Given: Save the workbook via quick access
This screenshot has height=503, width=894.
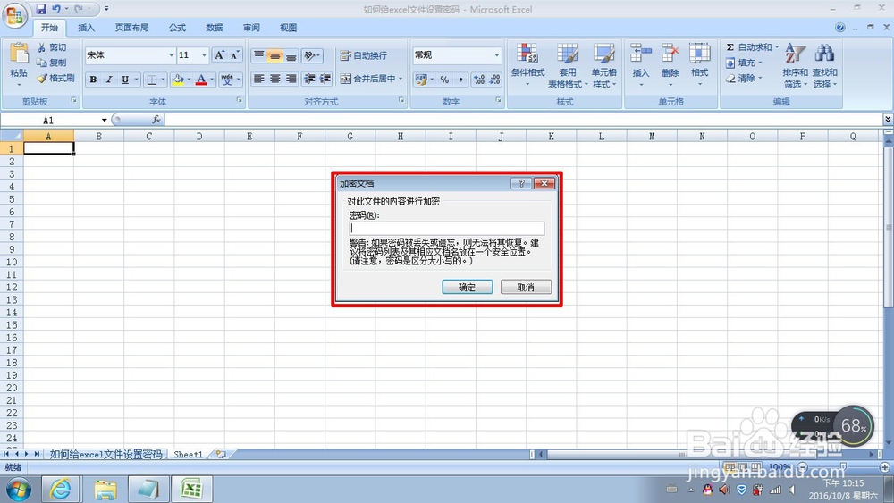Looking at the screenshot, I should [x=41, y=9].
